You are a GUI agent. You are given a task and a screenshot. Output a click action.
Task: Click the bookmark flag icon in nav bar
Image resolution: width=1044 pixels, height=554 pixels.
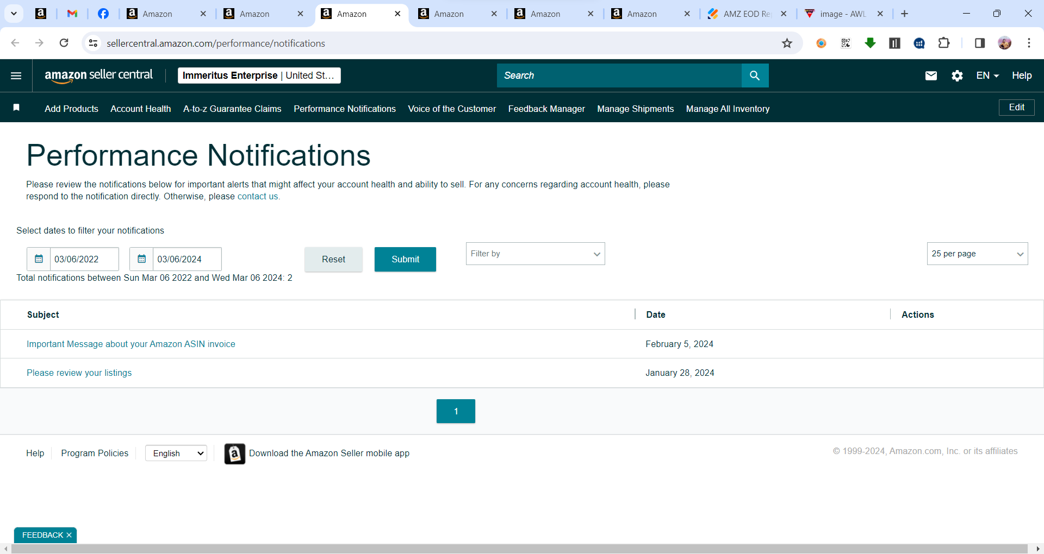point(16,108)
